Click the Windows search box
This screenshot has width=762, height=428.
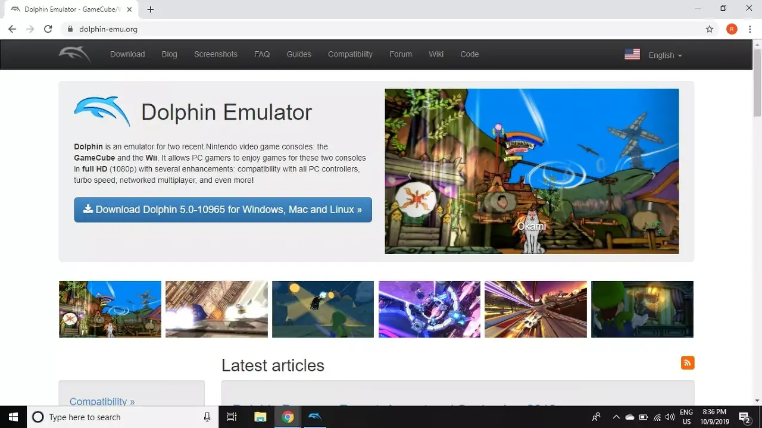[x=122, y=417]
